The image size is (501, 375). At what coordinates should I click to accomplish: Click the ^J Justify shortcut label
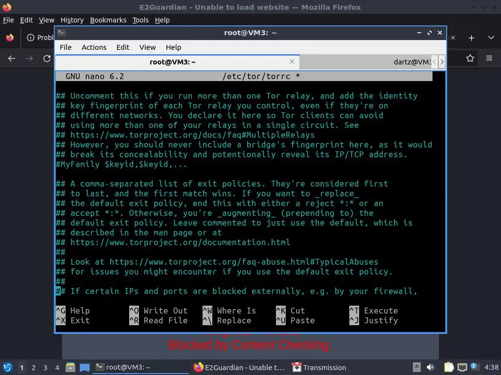pyautogui.click(x=373, y=320)
